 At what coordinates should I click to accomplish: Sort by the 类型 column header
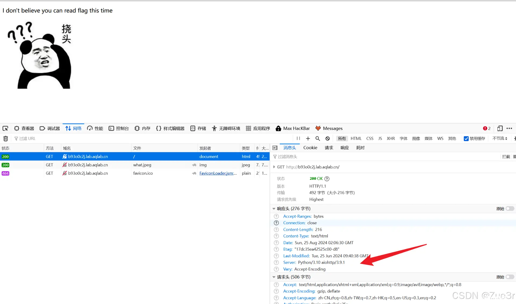pyautogui.click(x=247, y=148)
